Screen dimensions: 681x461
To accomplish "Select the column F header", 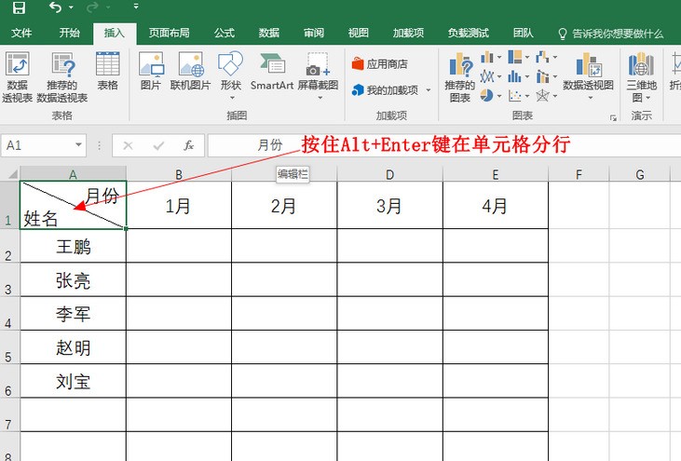I will (579, 174).
